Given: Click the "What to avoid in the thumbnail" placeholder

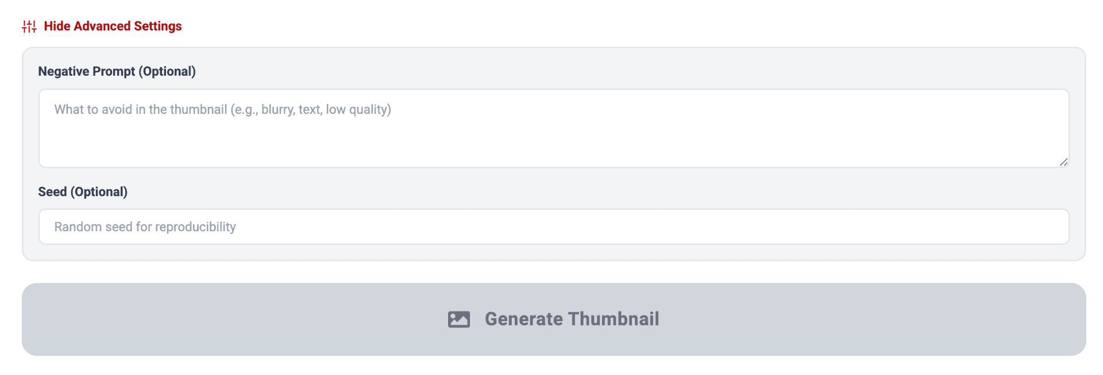Looking at the screenshot, I should tap(222, 110).
